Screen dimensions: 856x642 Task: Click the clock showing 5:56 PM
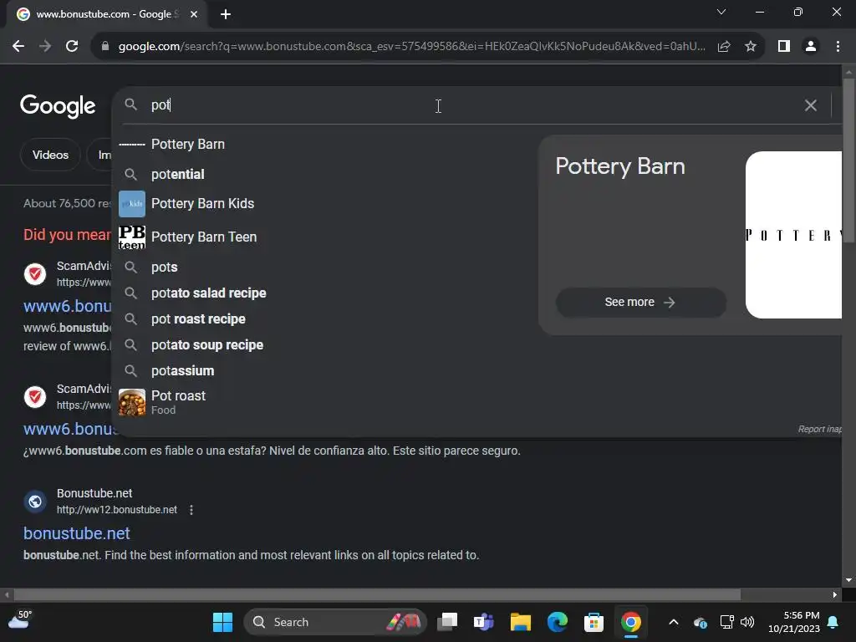794,622
